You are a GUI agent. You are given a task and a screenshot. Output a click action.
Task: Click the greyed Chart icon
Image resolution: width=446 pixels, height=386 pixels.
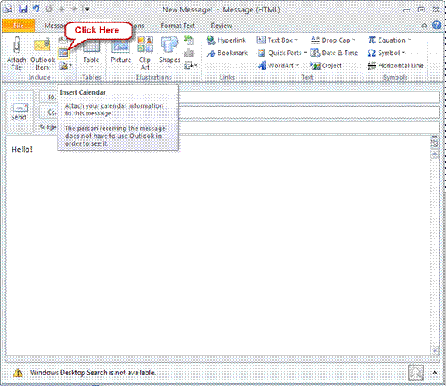click(189, 53)
